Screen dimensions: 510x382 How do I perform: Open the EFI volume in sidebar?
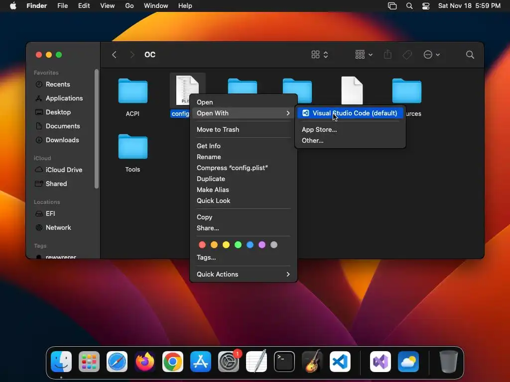(50, 214)
